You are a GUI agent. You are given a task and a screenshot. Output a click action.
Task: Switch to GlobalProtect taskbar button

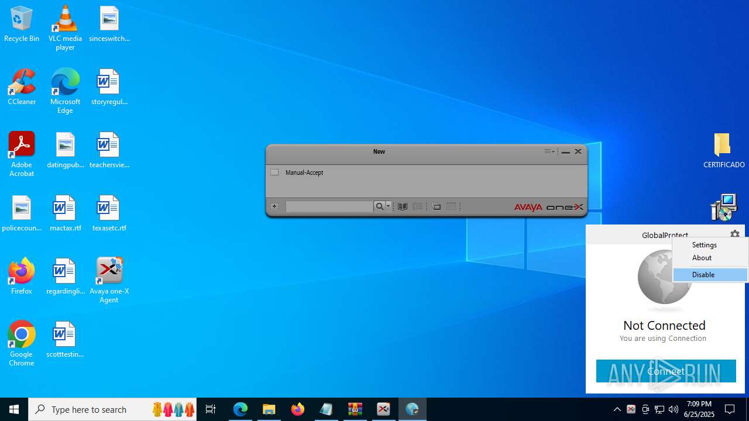(x=413, y=409)
